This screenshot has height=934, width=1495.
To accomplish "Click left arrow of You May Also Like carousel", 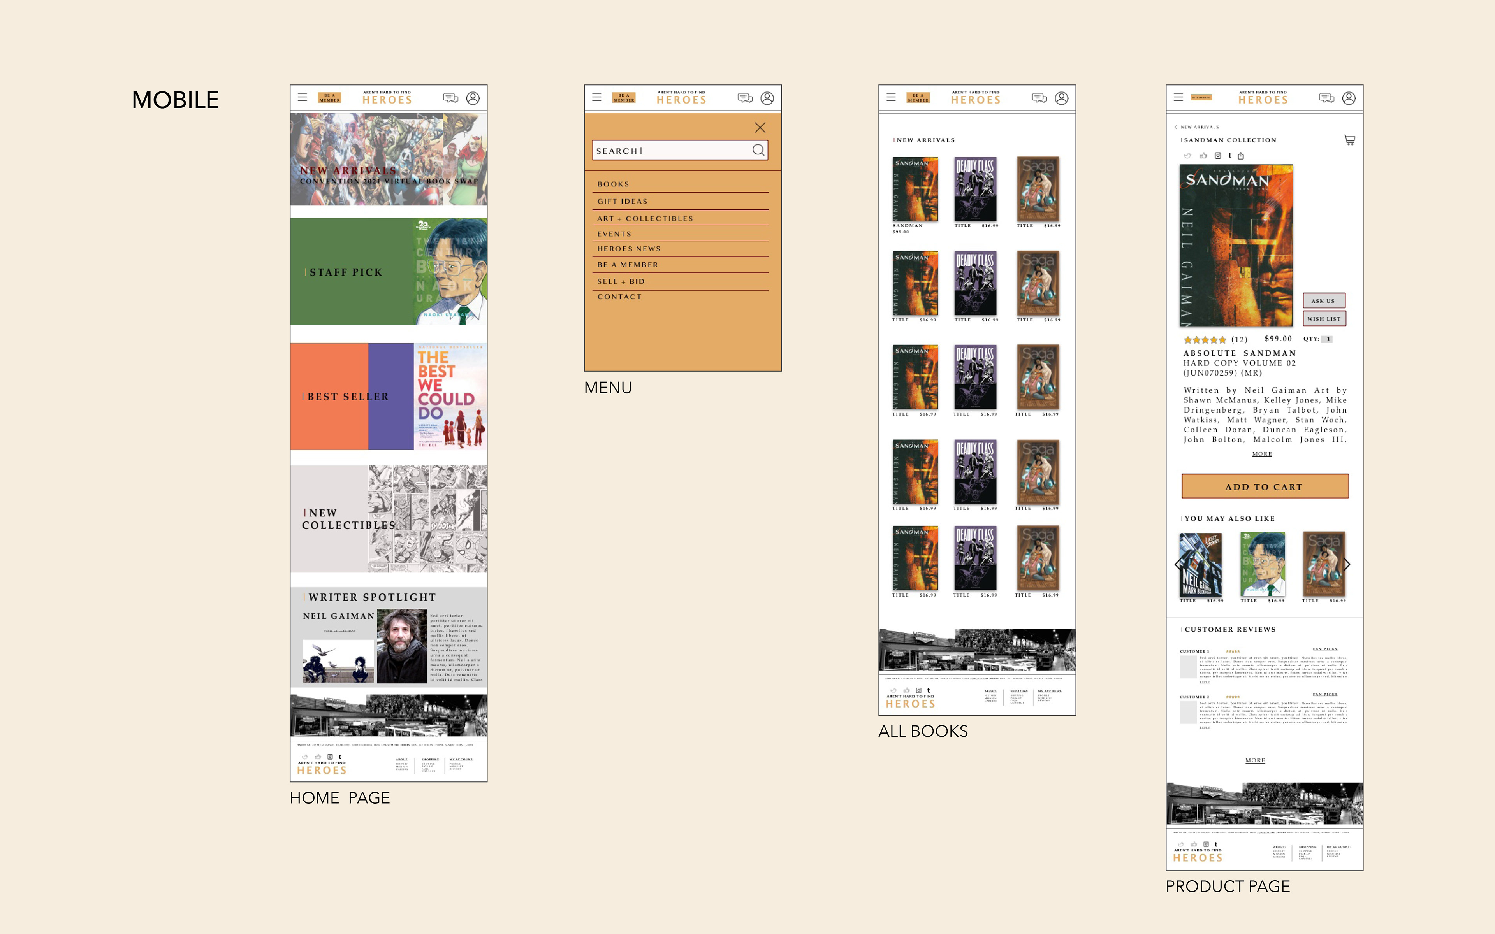I will 1177,564.
